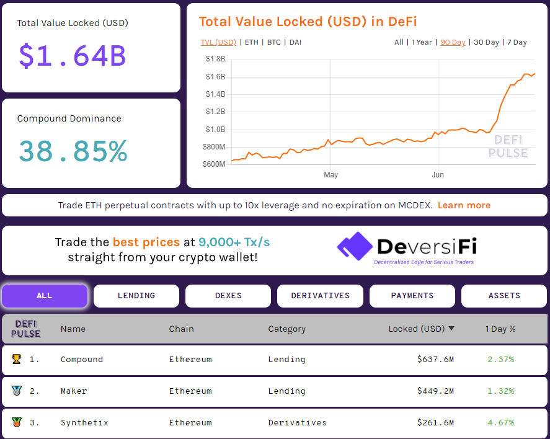
Task: Switch the chart metric to DAI
Action: (x=295, y=42)
